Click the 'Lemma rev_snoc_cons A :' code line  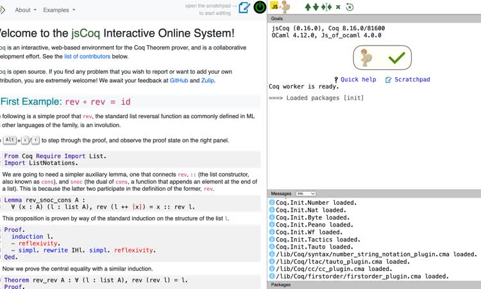point(44,200)
